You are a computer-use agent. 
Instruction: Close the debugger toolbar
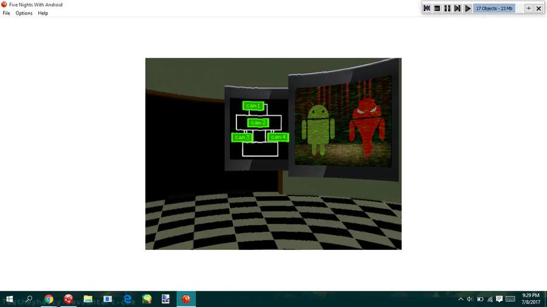point(538,8)
